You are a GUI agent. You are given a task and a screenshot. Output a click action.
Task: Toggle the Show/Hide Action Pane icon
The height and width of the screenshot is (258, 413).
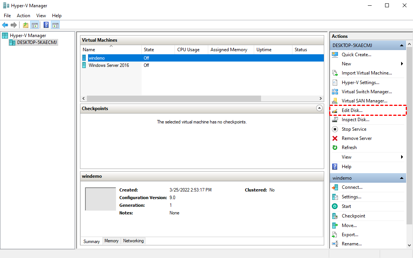[56, 25]
